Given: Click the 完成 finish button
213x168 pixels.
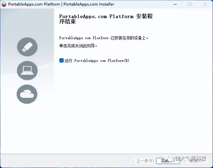Looking at the screenshot, I should (x=168, y=161).
